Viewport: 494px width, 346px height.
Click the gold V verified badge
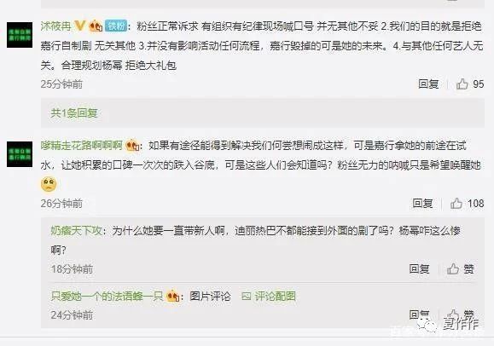80,26
